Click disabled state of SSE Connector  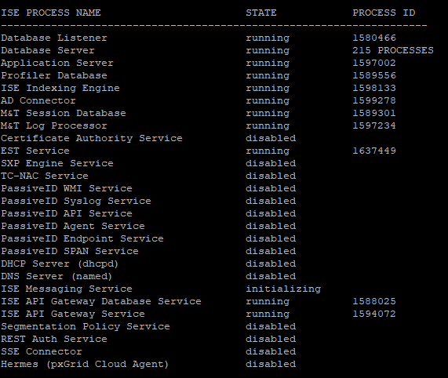[271, 352]
